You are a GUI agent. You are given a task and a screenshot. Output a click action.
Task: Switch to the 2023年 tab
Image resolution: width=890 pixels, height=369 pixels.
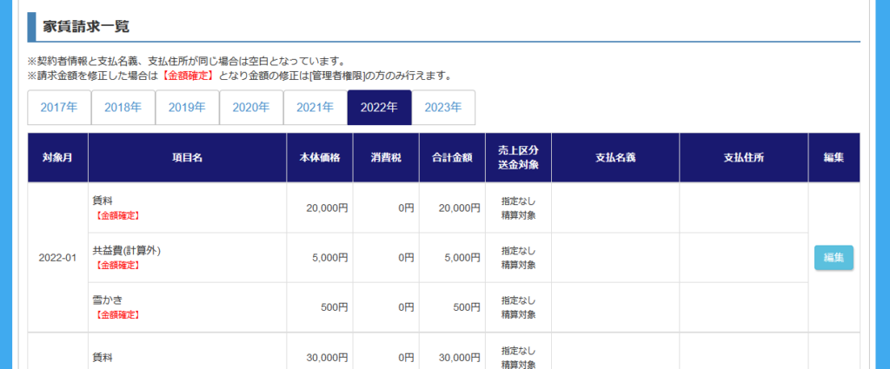[x=443, y=108]
